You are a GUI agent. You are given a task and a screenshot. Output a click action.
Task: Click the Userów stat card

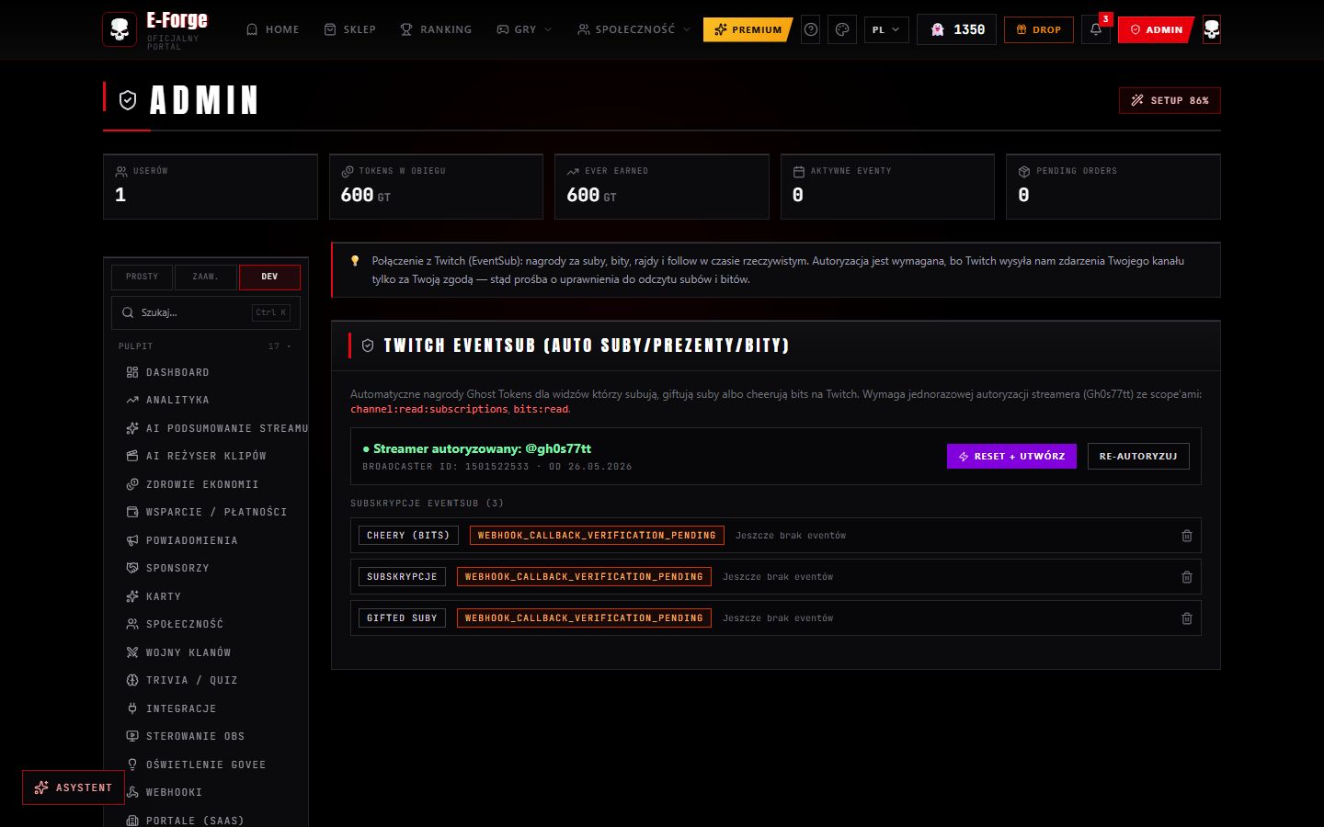211,187
